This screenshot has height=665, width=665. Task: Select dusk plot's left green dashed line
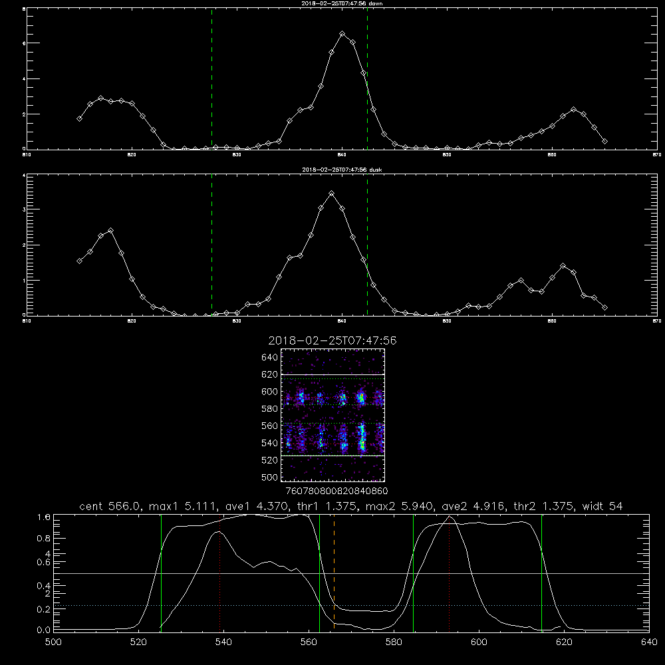[211, 245]
